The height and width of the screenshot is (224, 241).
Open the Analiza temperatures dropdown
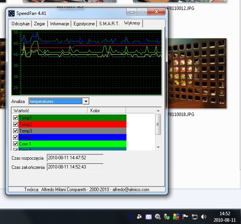pos(86,101)
